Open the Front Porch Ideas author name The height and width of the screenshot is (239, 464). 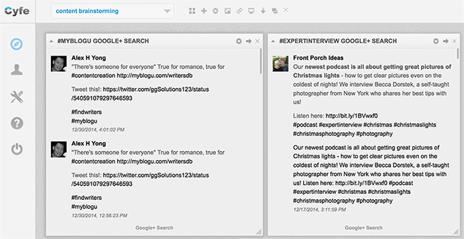pyautogui.click(x=318, y=58)
